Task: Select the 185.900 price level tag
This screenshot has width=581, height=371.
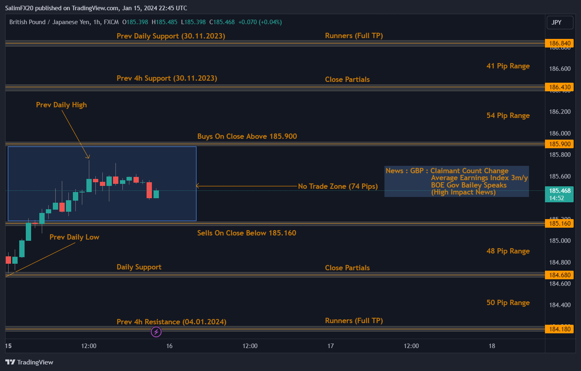Action: [x=559, y=144]
